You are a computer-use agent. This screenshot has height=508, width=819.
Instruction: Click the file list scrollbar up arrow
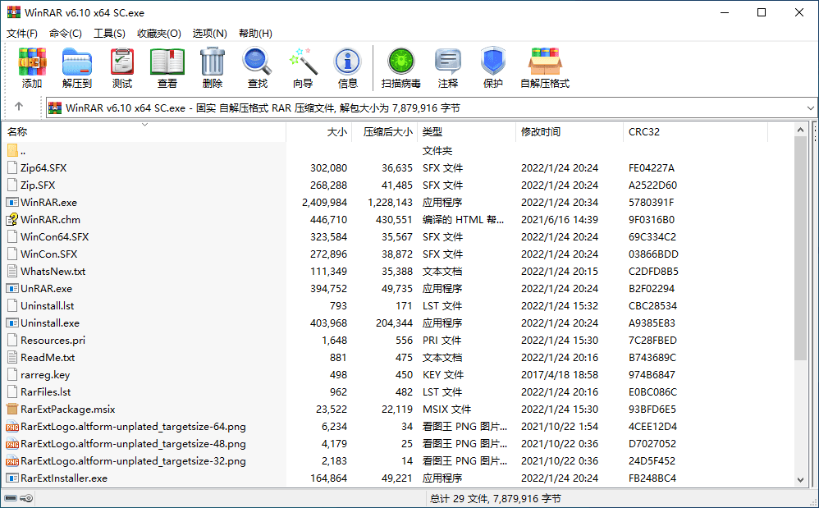pyautogui.click(x=800, y=130)
